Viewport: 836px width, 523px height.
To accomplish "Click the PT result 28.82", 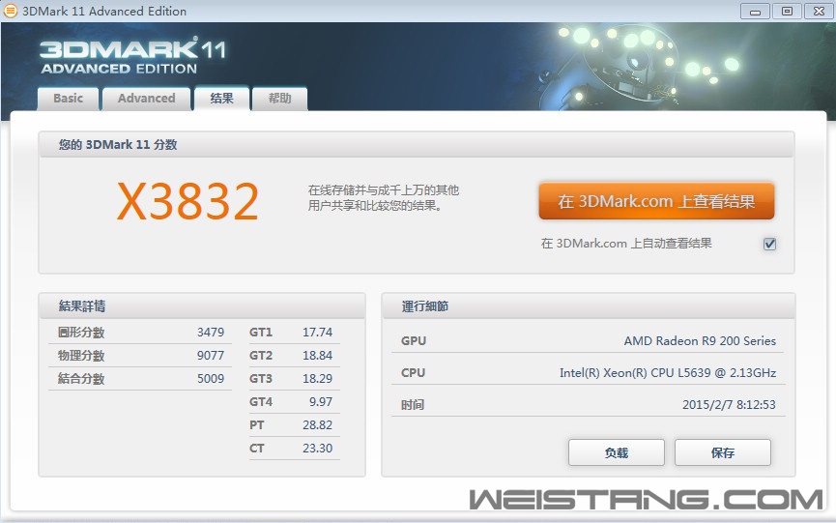I will click(317, 425).
